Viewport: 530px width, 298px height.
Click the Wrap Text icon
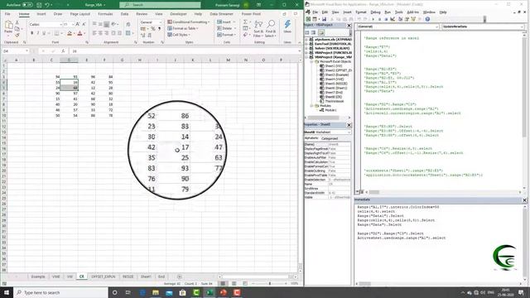(128, 24)
